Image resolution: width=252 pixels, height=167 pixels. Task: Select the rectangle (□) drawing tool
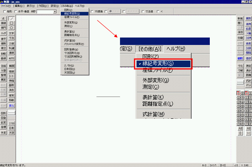[12, 24]
